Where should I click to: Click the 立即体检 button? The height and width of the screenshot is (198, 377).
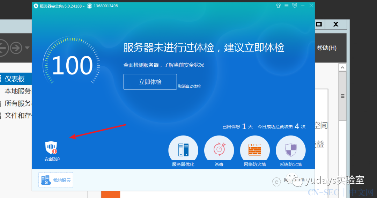point(150,82)
